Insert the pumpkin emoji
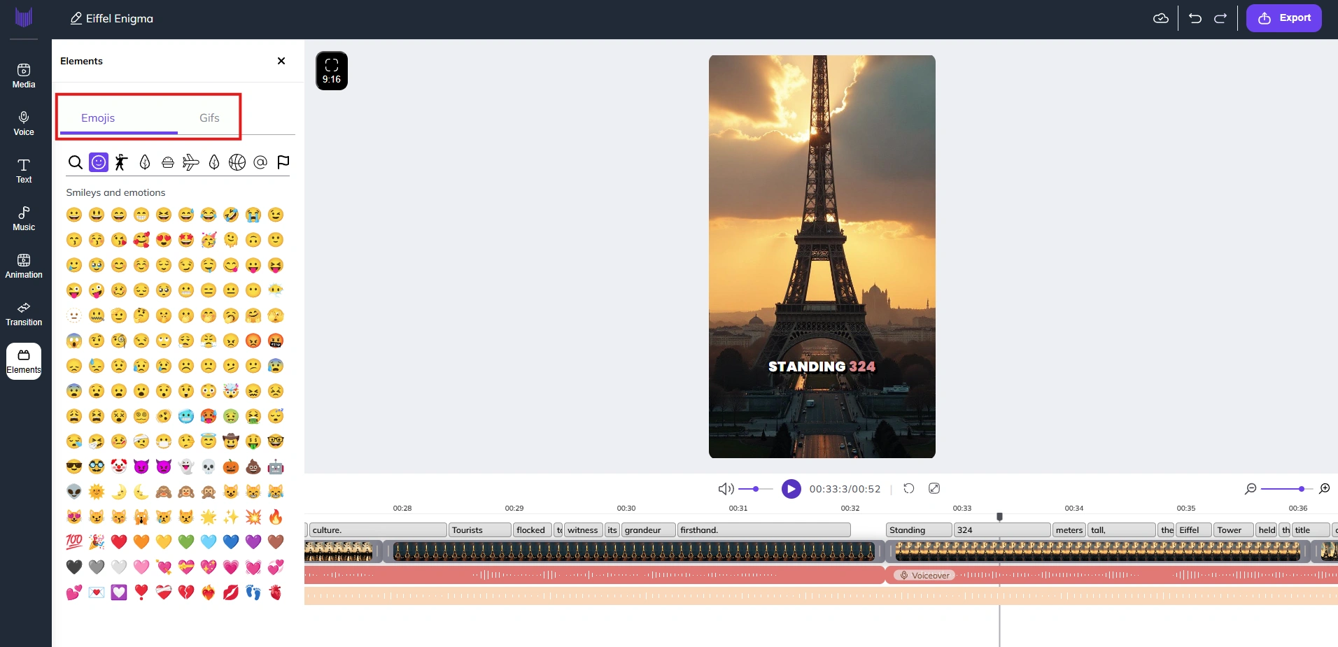 click(231, 467)
